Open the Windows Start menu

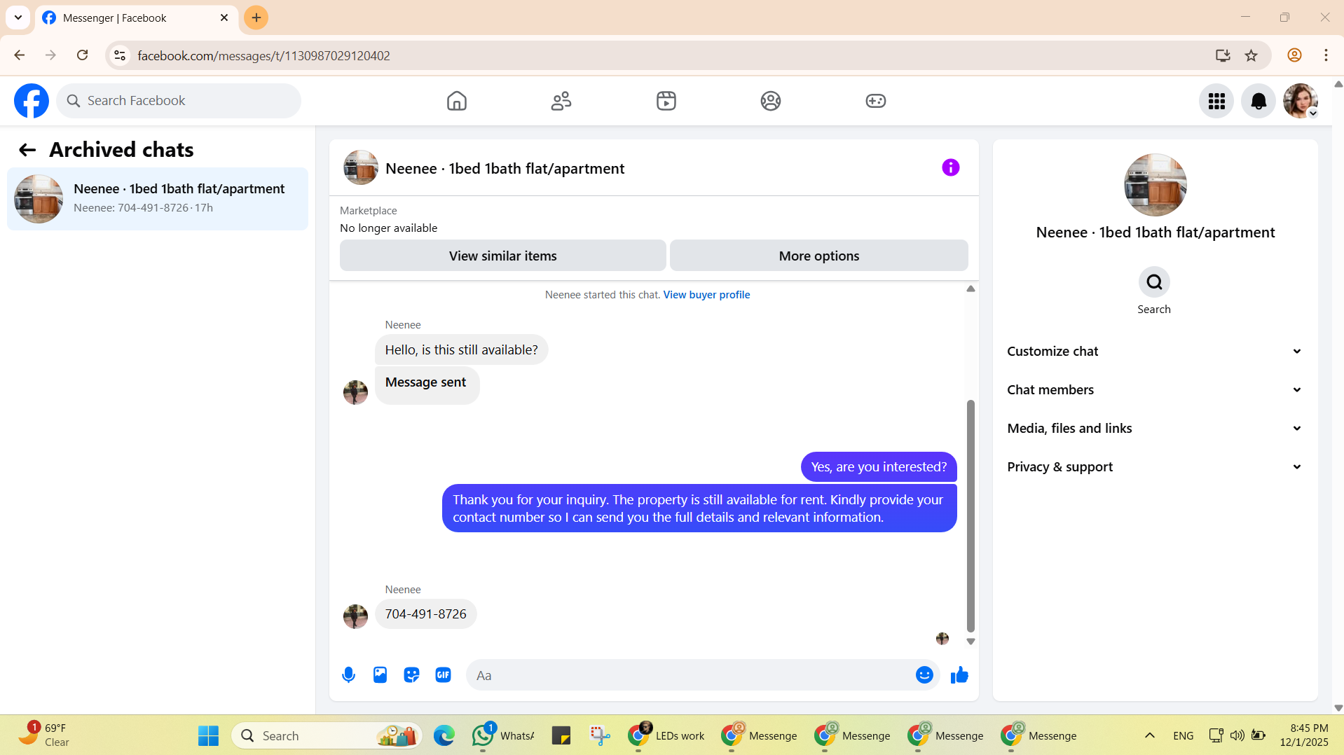click(208, 735)
